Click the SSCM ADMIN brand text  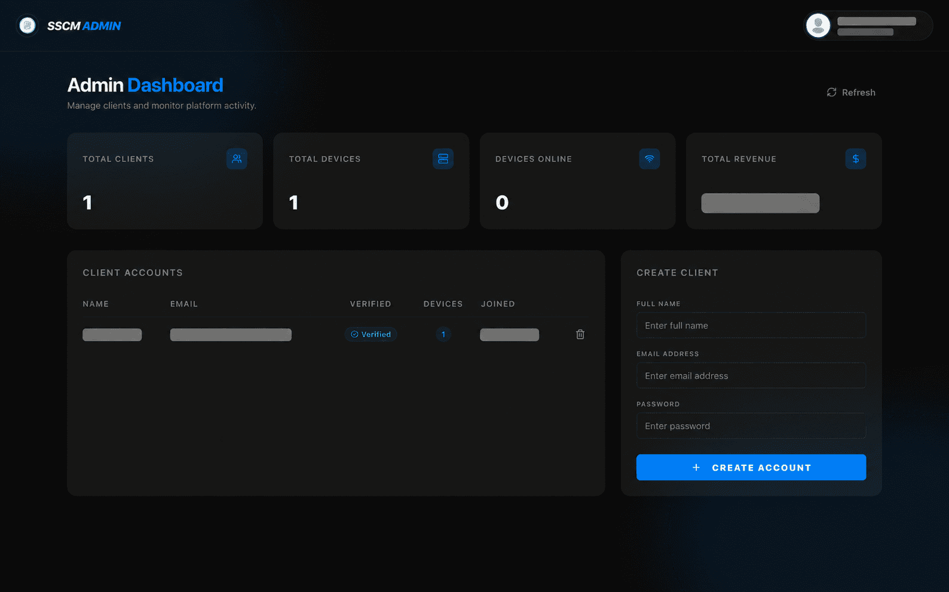tap(84, 26)
